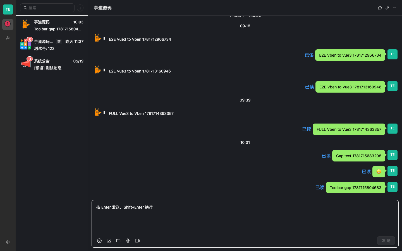This screenshot has height=251, width=402.
Task: Select the folder file attachment icon
Action: (118, 241)
